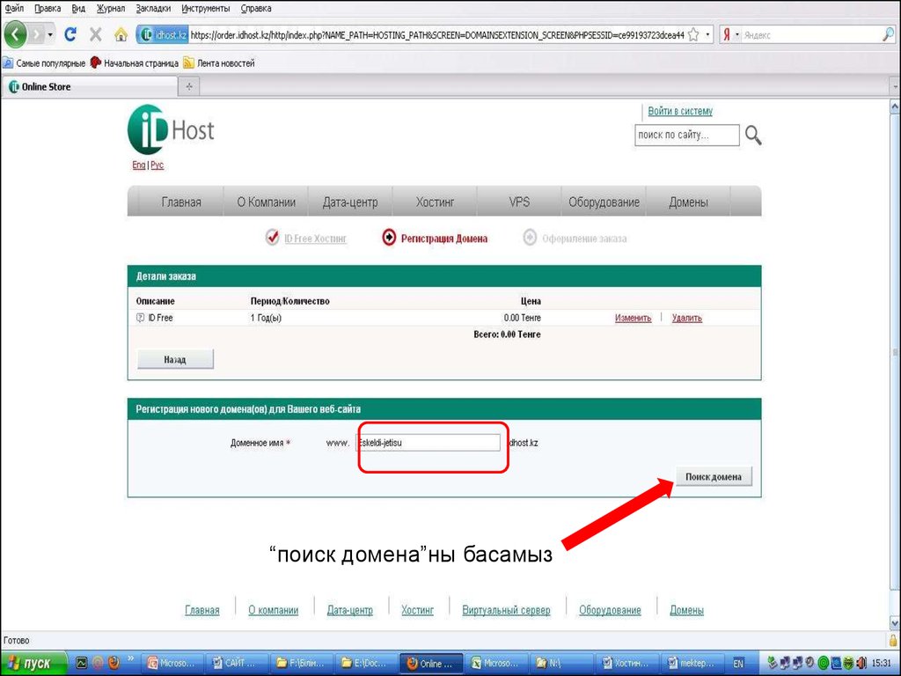The width and height of the screenshot is (901, 676).
Task: Click the EN language indicator in the taskbar
Action: (x=738, y=664)
